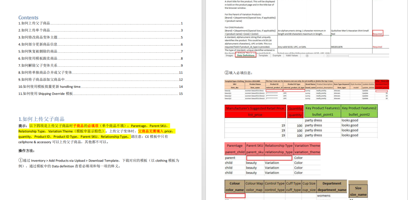The image size is (408, 200).
Task: Click the size_name cell
Action: click(x=358, y=195)
